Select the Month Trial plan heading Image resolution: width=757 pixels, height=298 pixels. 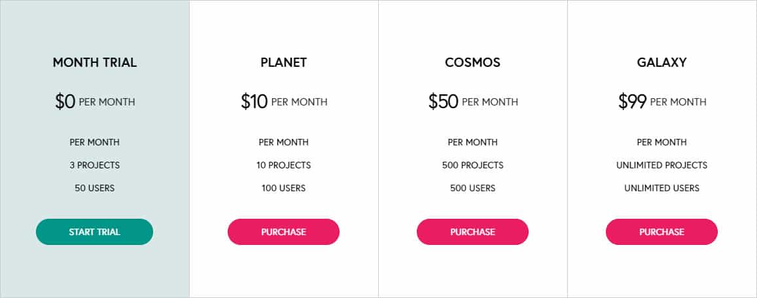[94, 63]
